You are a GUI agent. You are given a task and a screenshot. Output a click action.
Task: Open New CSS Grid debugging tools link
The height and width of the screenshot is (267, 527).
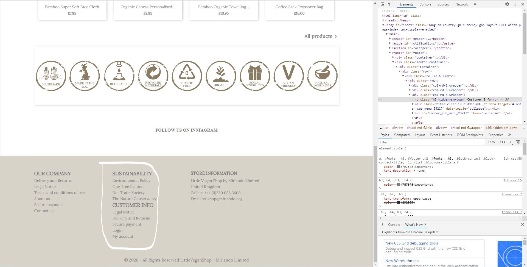click(411, 243)
